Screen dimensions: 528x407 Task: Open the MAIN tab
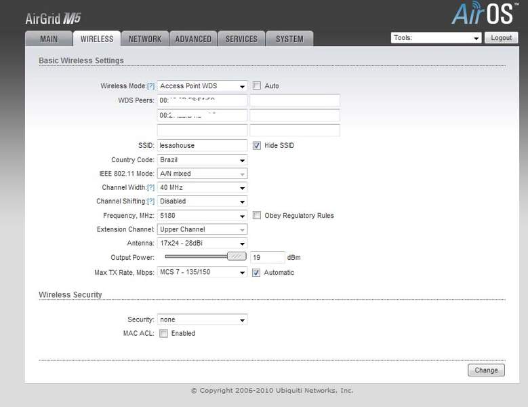coord(49,39)
